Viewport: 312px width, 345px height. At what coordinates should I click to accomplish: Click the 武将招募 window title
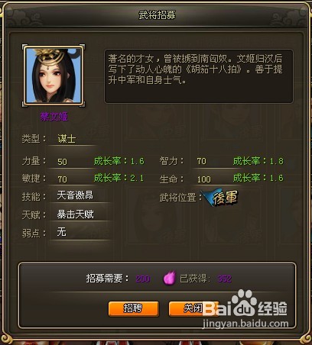point(157,15)
